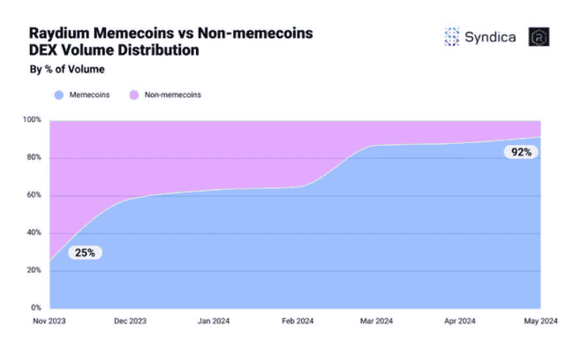Viewport: 574px width, 349px height.
Task: Select the Feb 2024 axis label
Action: coord(298,321)
